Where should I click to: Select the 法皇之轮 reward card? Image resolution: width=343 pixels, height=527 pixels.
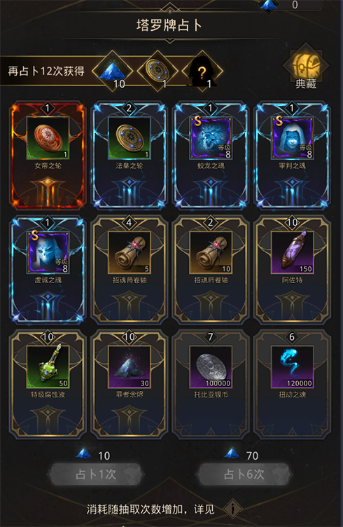pyautogui.click(x=129, y=155)
